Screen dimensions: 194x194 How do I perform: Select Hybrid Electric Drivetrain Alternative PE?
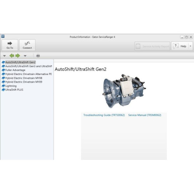click(28, 74)
